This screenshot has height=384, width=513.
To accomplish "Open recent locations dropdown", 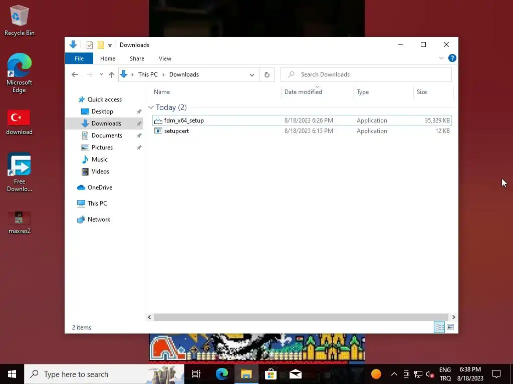I will pyautogui.click(x=101, y=74).
